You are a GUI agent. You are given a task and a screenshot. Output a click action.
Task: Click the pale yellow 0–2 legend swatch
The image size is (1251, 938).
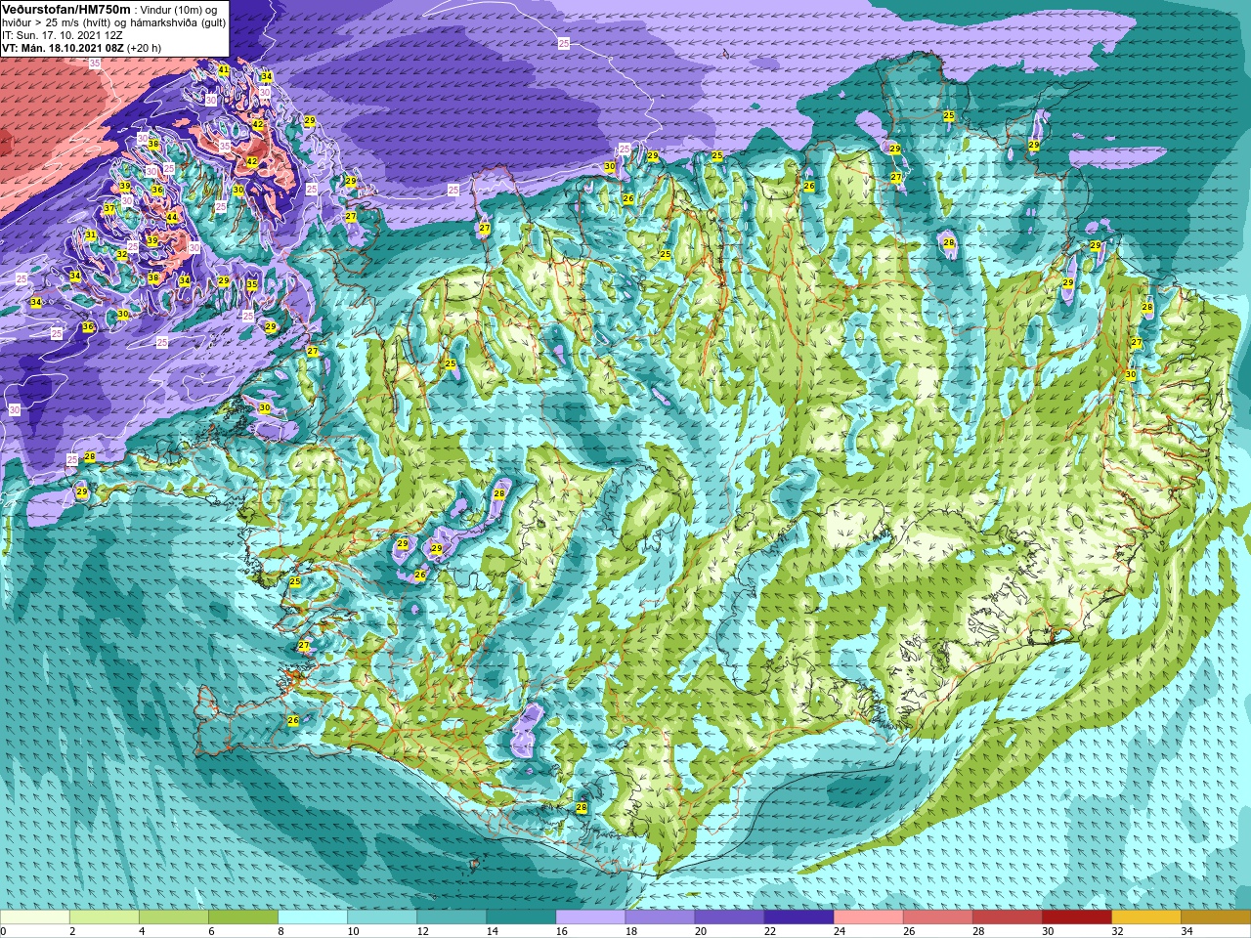[35, 917]
